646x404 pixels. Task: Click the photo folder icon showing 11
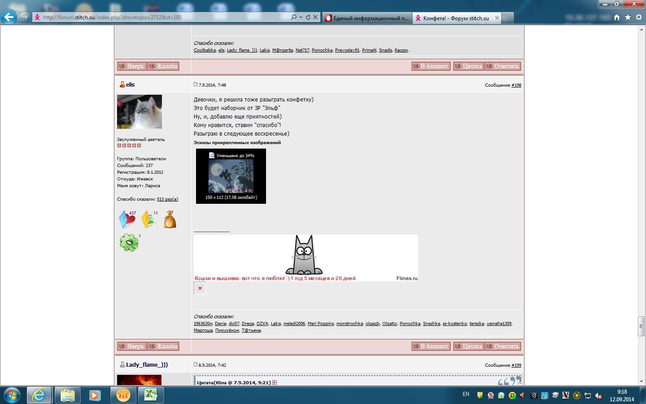pyautogui.click(x=148, y=220)
